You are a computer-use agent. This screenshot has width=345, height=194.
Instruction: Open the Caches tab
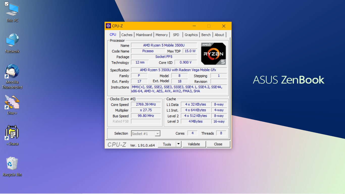click(127, 35)
